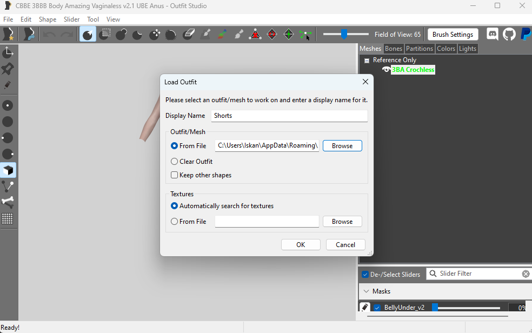Select Outfit/Mesh From File radio button
This screenshot has width=532, height=333.
pos(175,146)
